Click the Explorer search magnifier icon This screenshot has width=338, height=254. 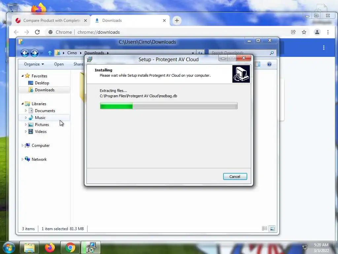tap(272, 53)
